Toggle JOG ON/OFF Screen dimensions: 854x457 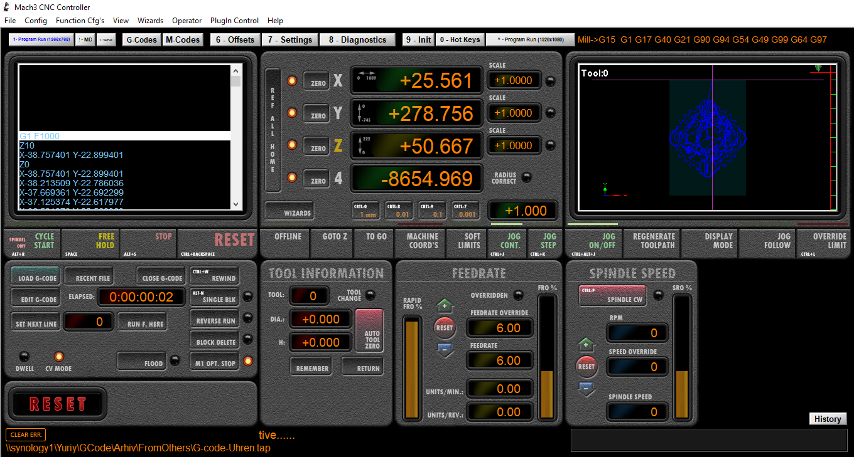pyautogui.click(x=594, y=243)
